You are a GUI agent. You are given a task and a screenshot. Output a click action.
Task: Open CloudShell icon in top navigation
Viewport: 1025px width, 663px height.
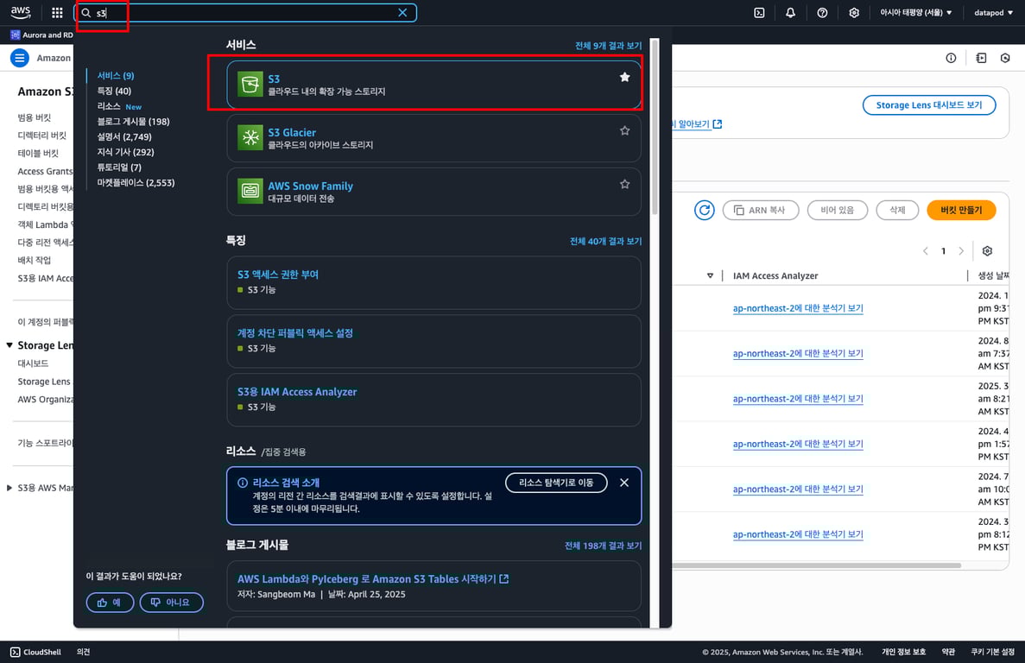click(759, 12)
